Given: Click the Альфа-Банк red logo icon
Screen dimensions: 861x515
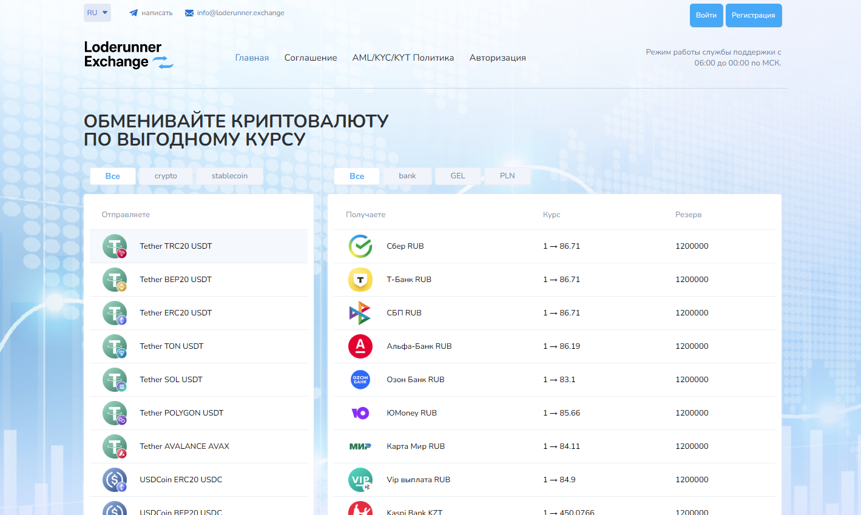Looking at the screenshot, I should (360, 346).
